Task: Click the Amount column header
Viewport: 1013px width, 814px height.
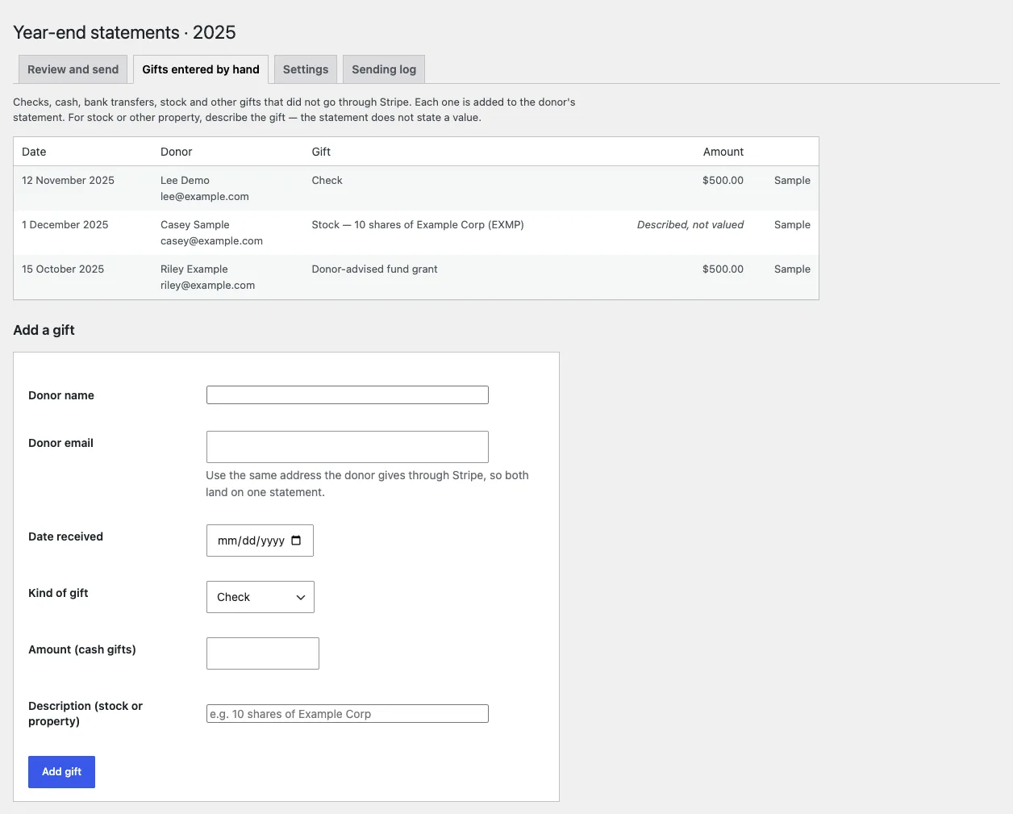Action: click(723, 152)
